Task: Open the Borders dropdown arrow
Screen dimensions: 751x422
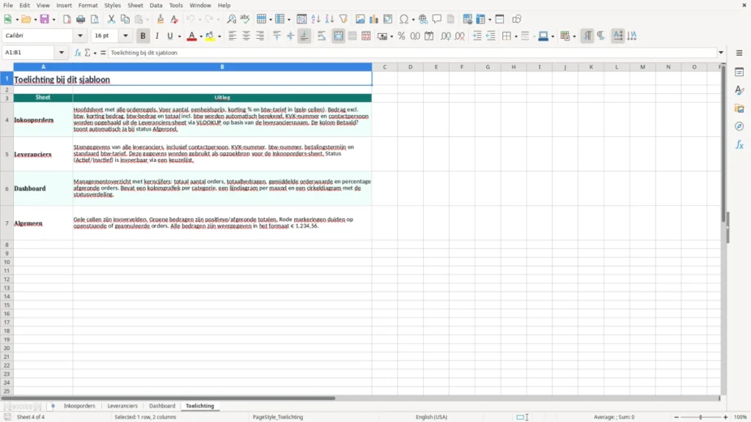Action: (x=516, y=37)
